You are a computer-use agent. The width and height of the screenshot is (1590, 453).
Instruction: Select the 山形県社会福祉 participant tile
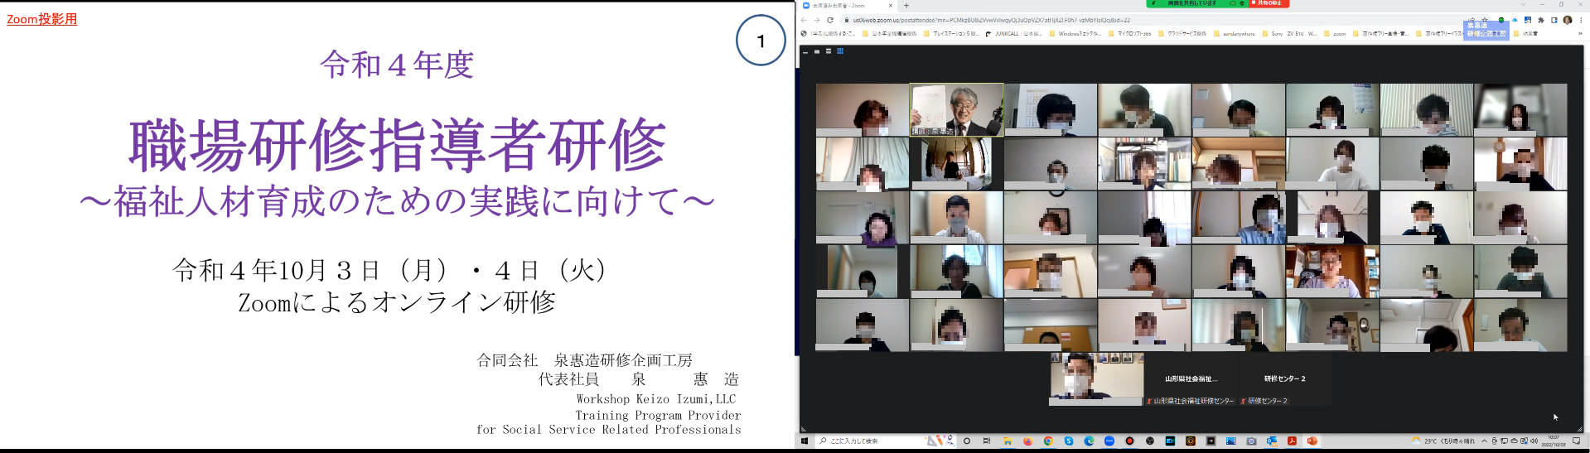1191,379
